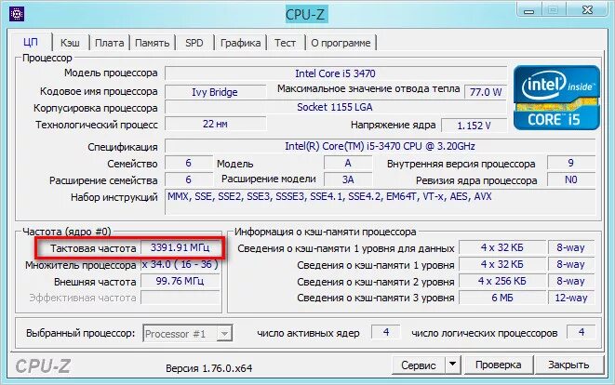Click the 22 нм technology value
Image resolution: width=615 pixels, height=385 pixels.
[x=215, y=124]
